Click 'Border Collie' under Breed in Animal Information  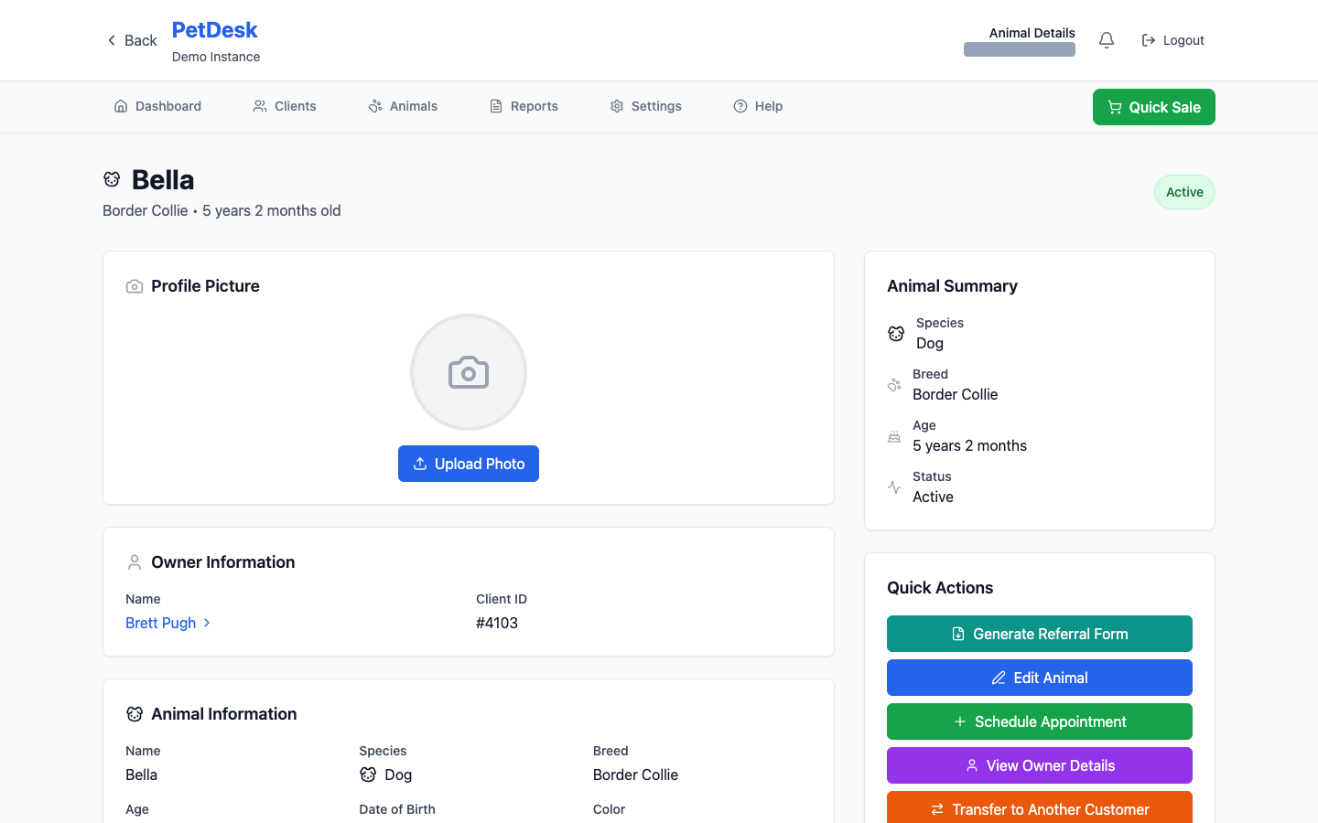(636, 775)
